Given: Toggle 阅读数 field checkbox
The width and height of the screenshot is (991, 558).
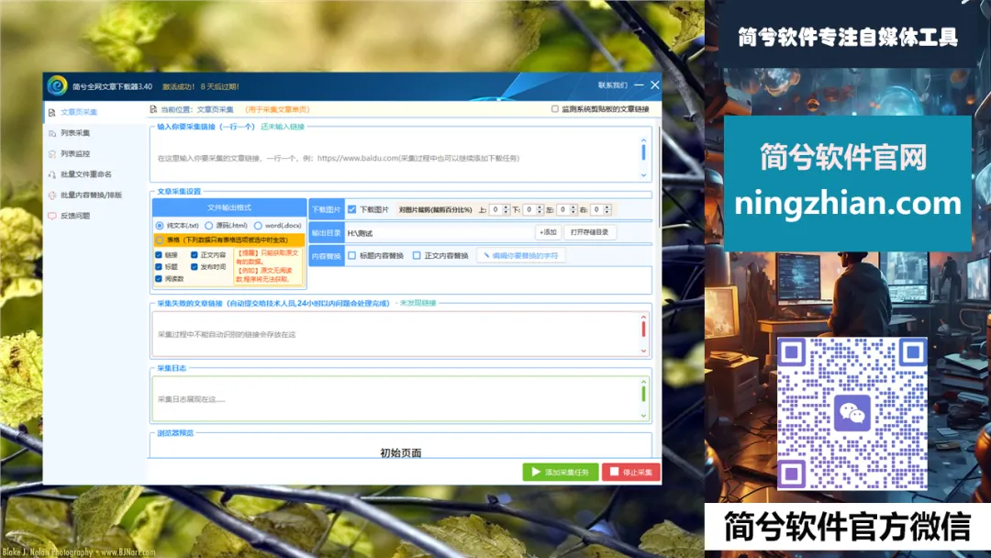Looking at the screenshot, I should point(159,279).
